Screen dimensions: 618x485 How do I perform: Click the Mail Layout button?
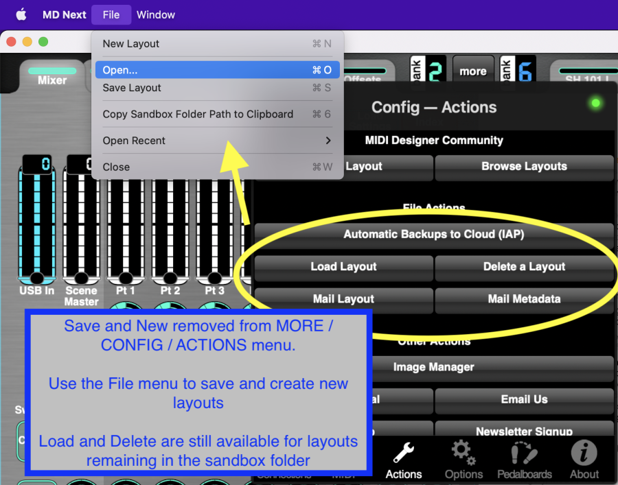344,299
